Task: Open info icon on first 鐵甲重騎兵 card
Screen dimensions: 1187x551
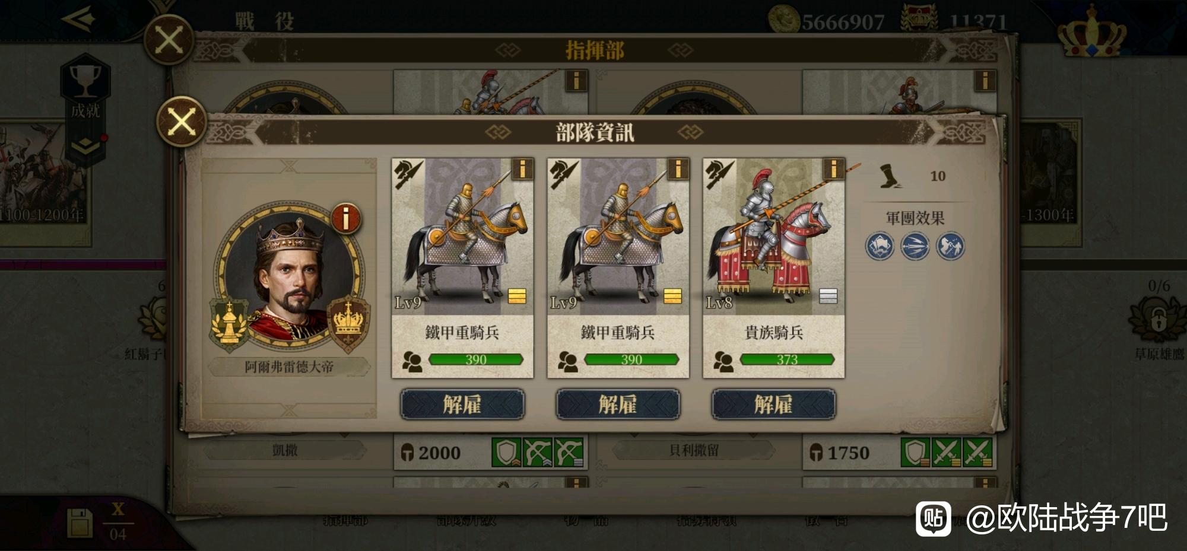Action: (522, 169)
